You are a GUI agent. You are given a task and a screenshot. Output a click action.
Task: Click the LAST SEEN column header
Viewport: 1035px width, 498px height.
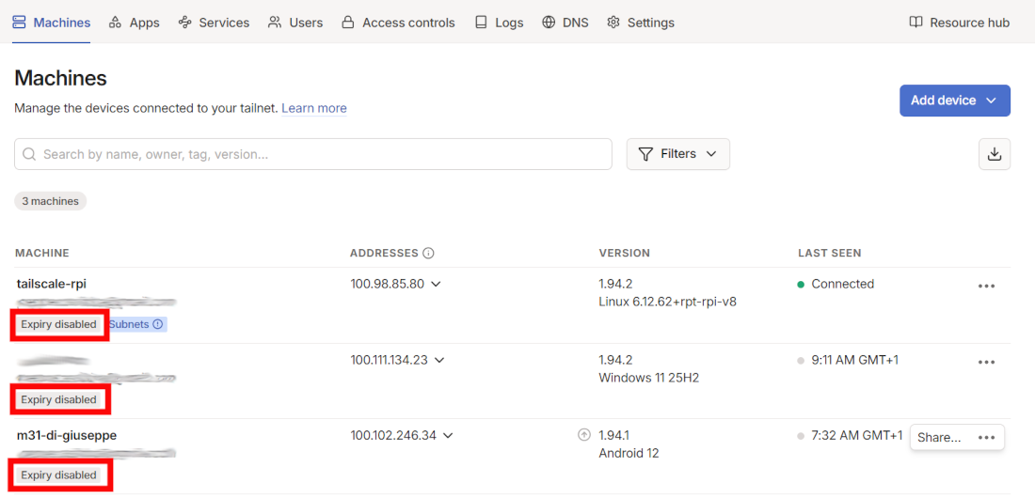829,253
